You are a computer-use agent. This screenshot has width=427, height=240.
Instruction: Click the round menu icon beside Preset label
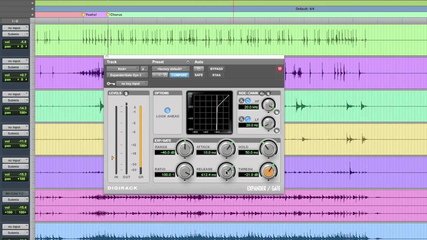(187, 62)
